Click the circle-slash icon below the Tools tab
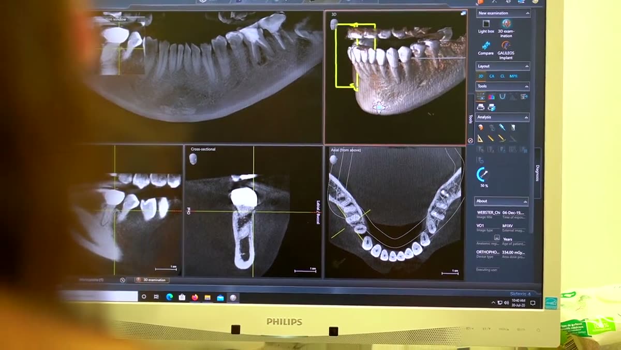The width and height of the screenshot is (621, 350). click(x=470, y=140)
